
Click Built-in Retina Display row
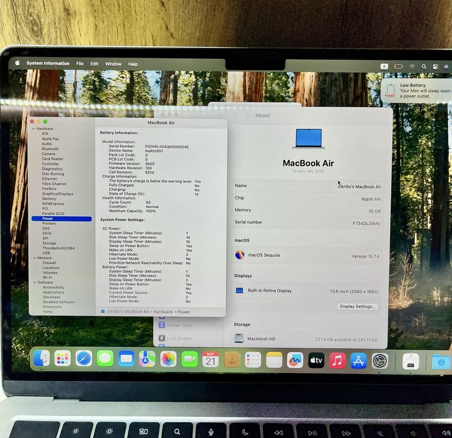306,291
